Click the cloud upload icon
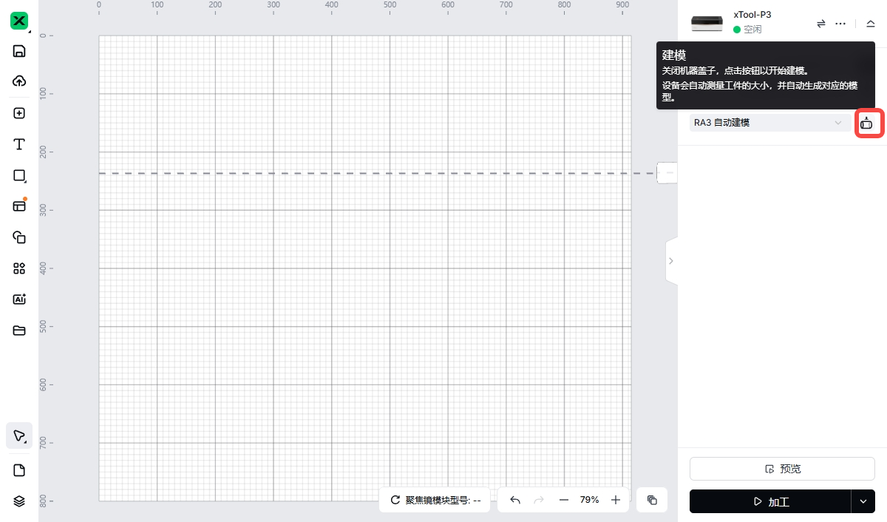Viewport: 887px width, 522px height. (20, 81)
